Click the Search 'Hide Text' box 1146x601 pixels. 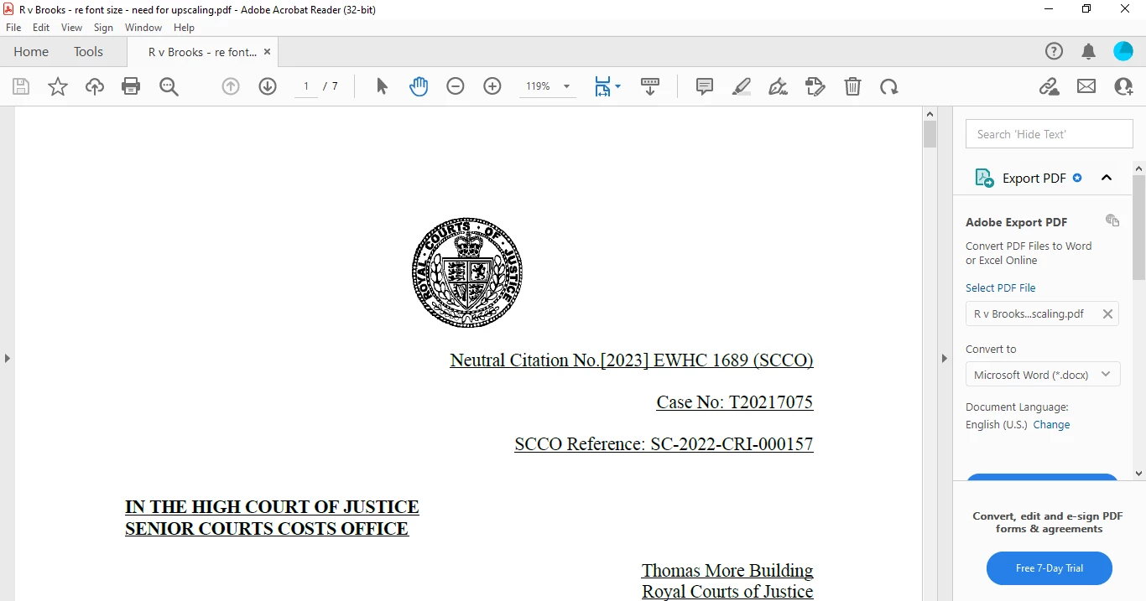click(1049, 134)
